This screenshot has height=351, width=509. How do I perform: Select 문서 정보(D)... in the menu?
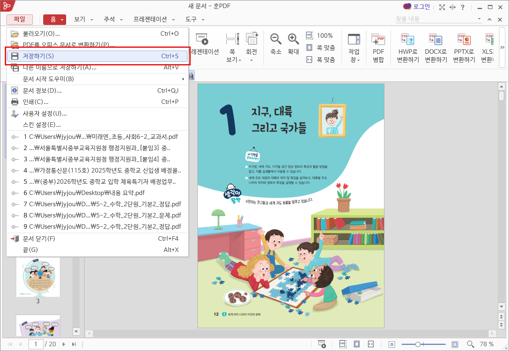coord(97,91)
